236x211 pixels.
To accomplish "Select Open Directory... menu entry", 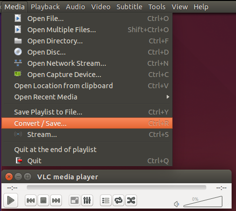I will pyautogui.click(x=87, y=41).
